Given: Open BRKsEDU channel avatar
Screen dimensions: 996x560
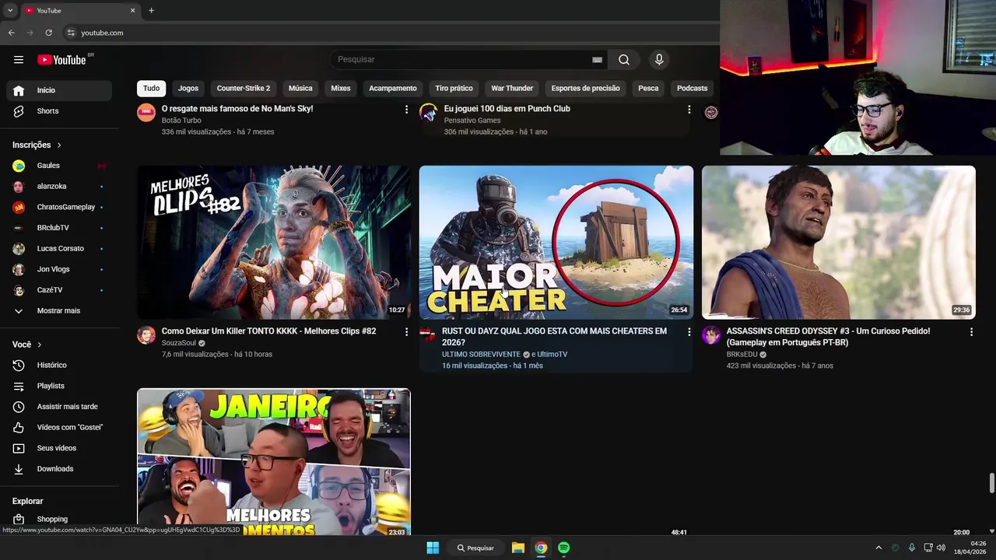Looking at the screenshot, I should 711,335.
